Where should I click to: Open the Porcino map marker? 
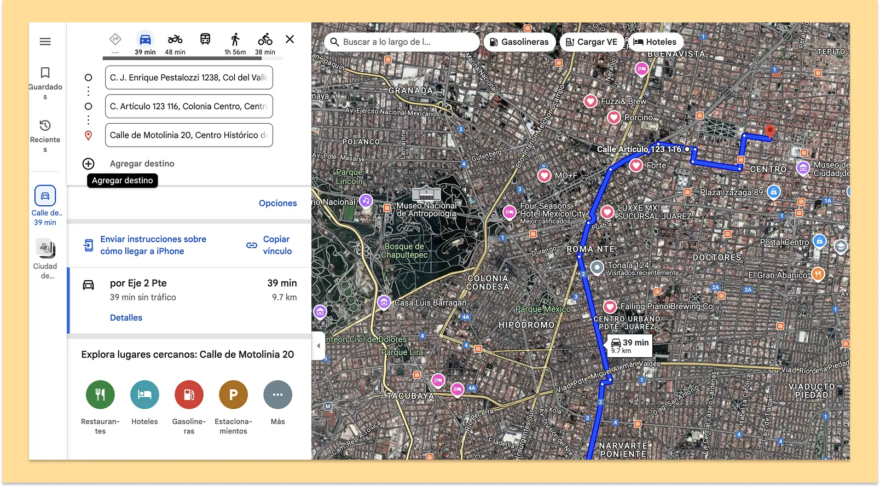pyautogui.click(x=614, y=118)
